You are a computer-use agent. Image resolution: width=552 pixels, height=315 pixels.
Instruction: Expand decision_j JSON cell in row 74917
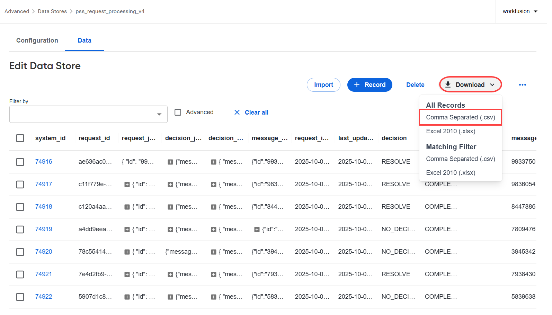tap(170, 184)
